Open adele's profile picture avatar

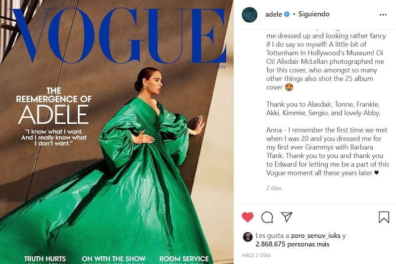coord(249,15)
